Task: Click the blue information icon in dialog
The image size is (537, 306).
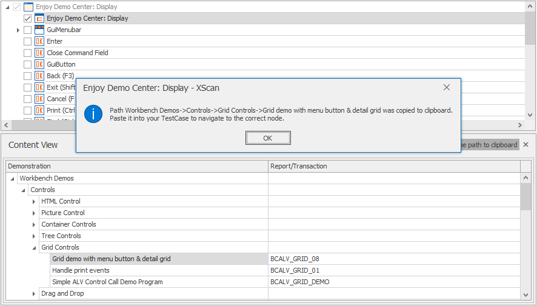Action: coord(93,113)
